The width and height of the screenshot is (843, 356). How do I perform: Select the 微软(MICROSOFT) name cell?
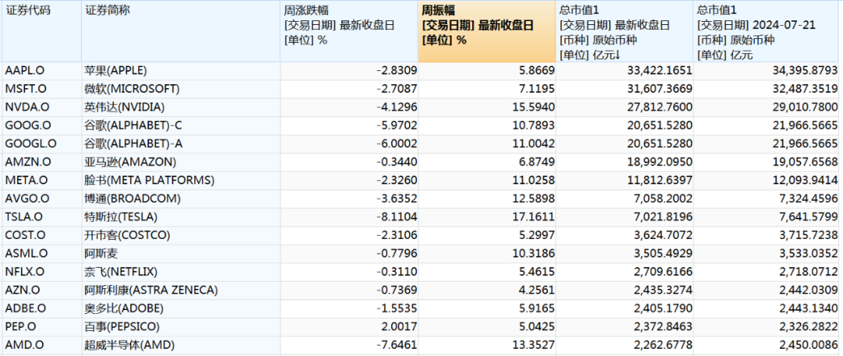131,88
